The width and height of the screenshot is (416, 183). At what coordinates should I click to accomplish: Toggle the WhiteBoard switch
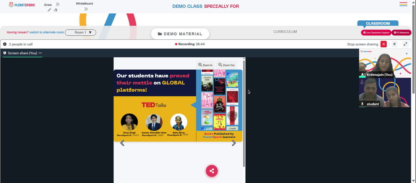click(84, 9)
